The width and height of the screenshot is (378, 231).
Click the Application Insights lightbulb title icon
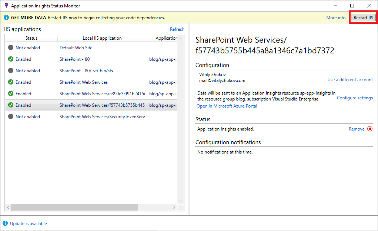[6, 6]
